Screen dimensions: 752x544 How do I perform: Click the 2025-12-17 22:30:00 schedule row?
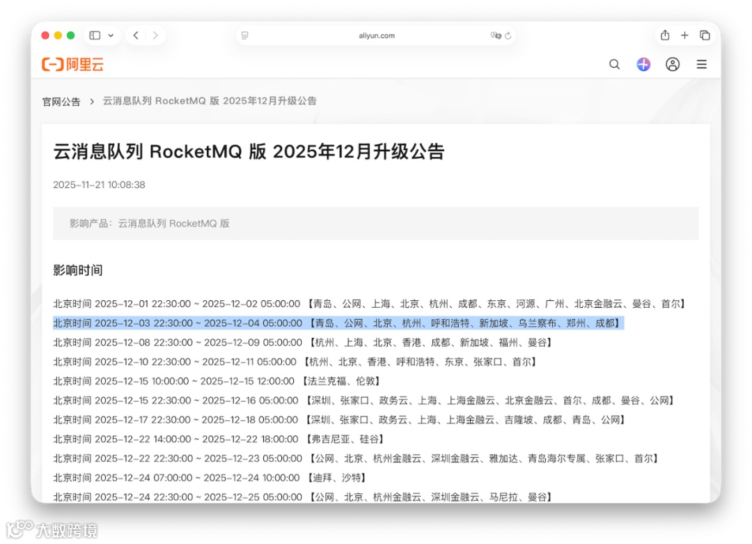(x=340, y=420)
